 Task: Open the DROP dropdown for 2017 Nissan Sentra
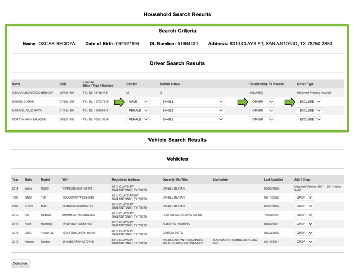304,242
